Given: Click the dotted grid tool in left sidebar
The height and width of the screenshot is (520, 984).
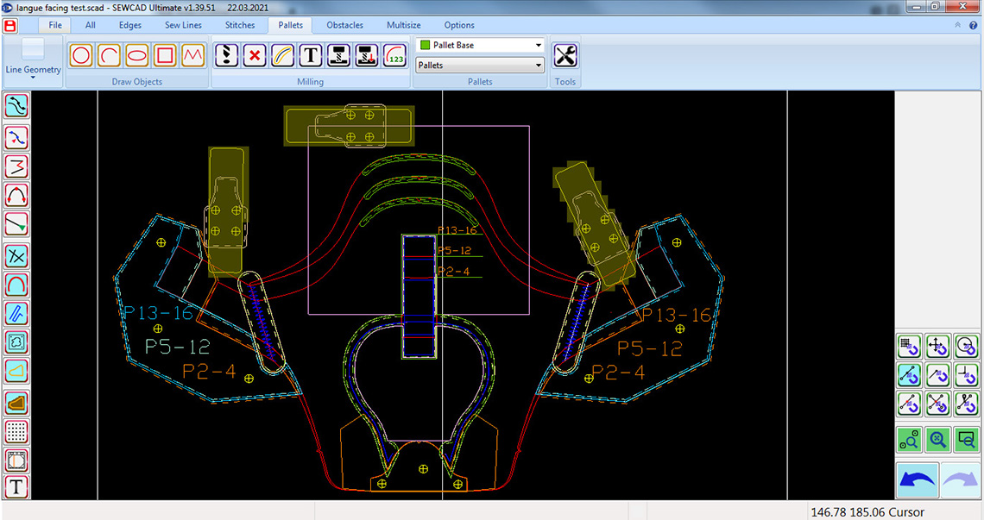Looking at the screenshot, I should [x=16, y=431].
